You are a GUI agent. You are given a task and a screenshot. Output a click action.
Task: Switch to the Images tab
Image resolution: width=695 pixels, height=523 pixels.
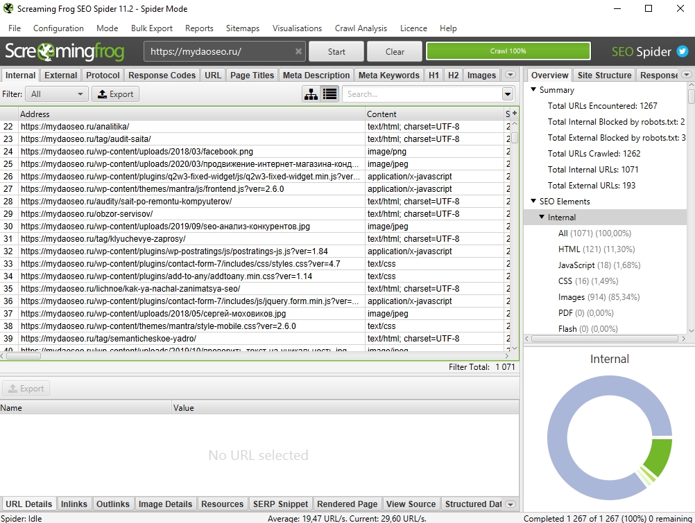click(x=481, y=75)
